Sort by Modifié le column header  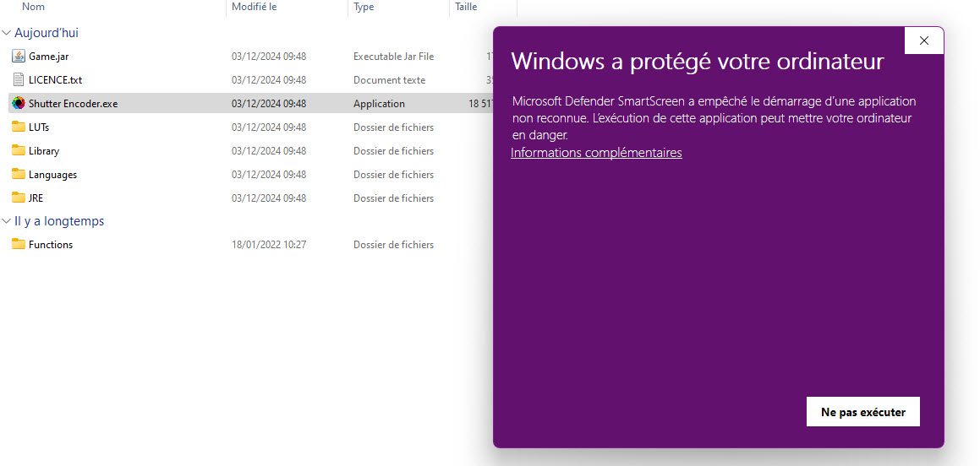254,7
